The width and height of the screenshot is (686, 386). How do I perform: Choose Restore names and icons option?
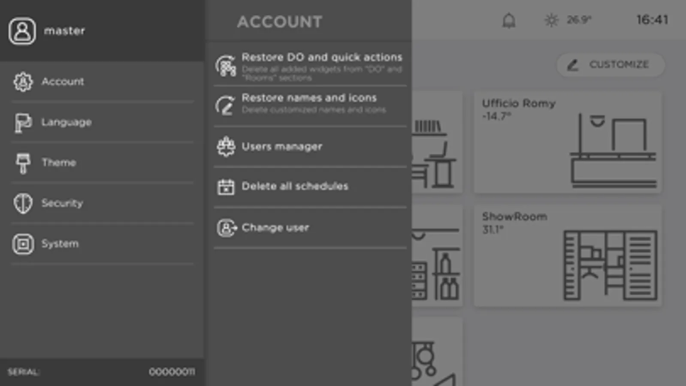[x=310, y=106]
